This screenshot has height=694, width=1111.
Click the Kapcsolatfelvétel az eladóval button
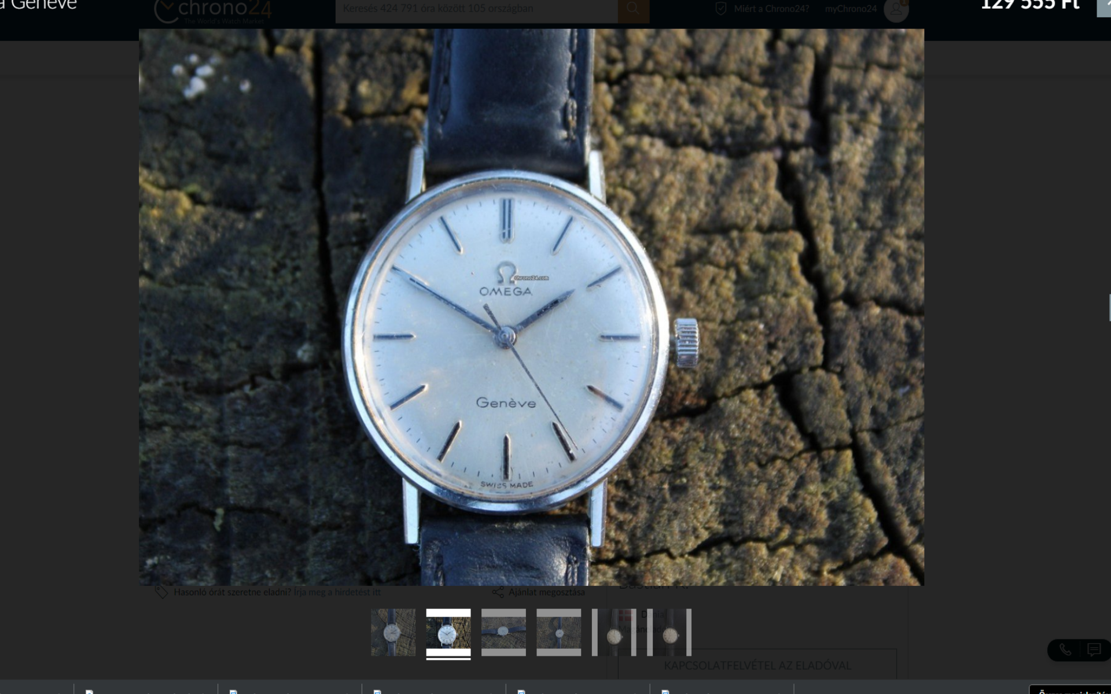point(757,666)
